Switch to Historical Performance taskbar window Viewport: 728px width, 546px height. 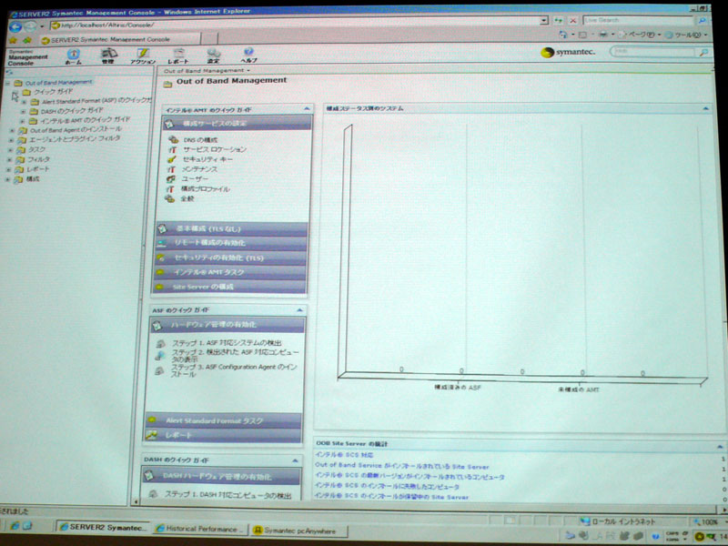[200, 529]
